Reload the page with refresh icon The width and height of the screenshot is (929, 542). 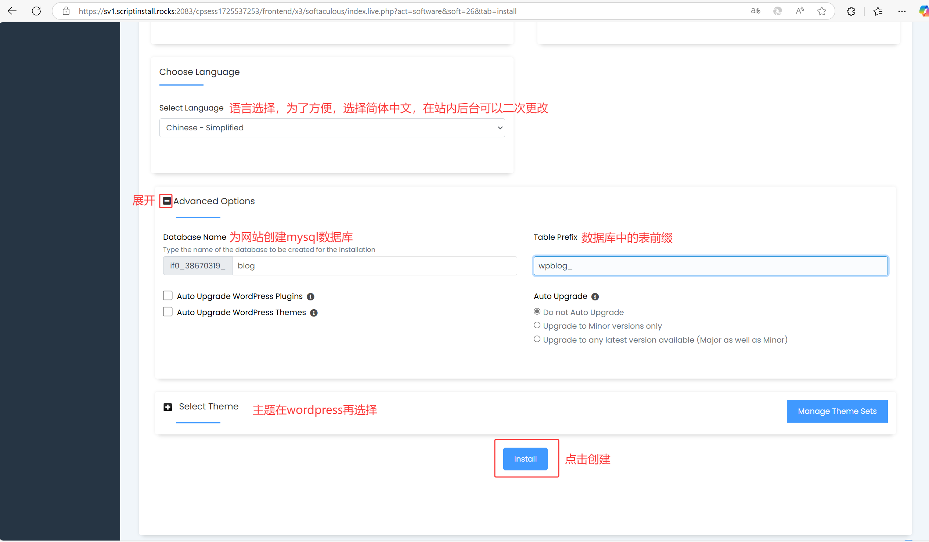(36, 11)
